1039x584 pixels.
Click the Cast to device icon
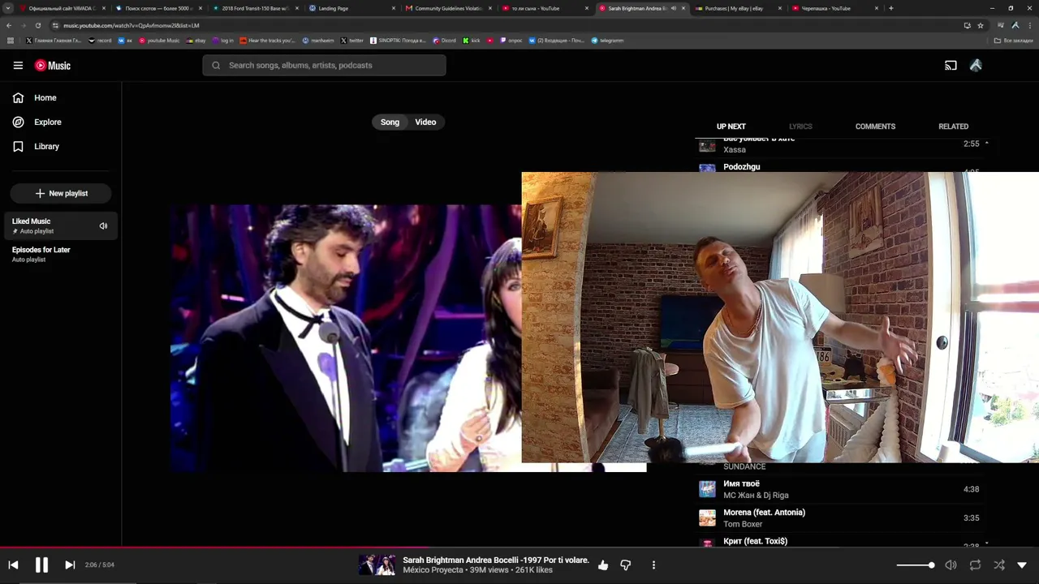point(951,66)
